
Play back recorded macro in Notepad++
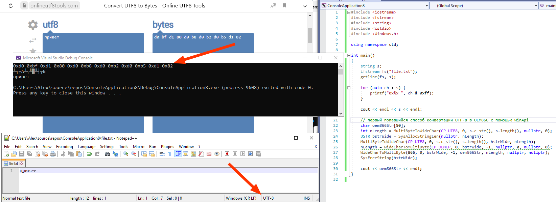click(x=242, y=154)
